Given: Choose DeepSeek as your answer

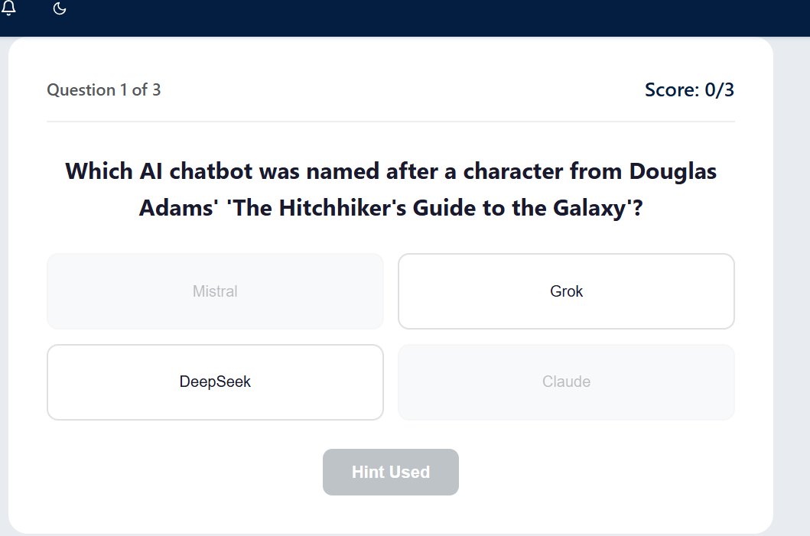Looking at the screenshot, I should pos(215,382).
